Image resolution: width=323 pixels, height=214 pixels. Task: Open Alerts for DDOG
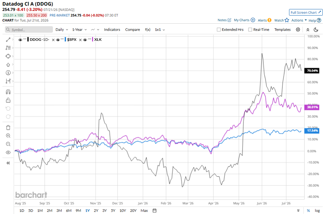point(265,20)
